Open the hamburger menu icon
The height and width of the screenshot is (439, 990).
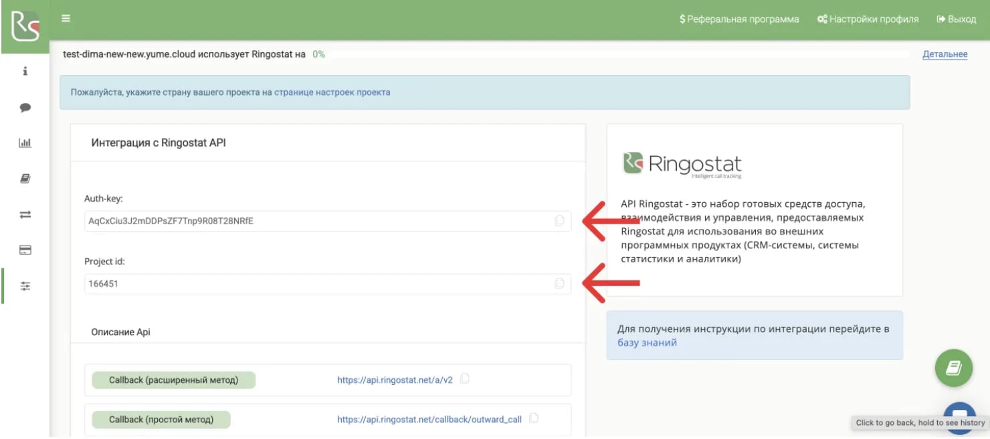click(x=66, y=19)
